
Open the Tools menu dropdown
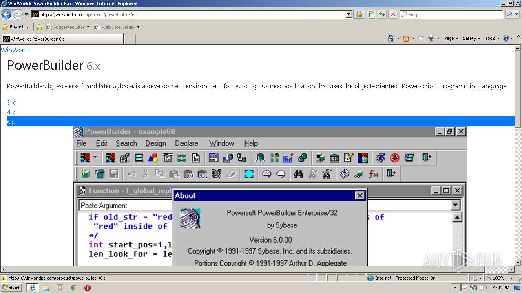coord(492,38)
